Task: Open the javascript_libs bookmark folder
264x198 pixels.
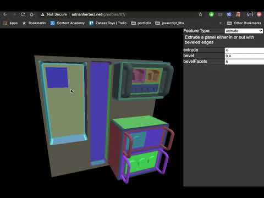Action: click(x=169, y=23)
